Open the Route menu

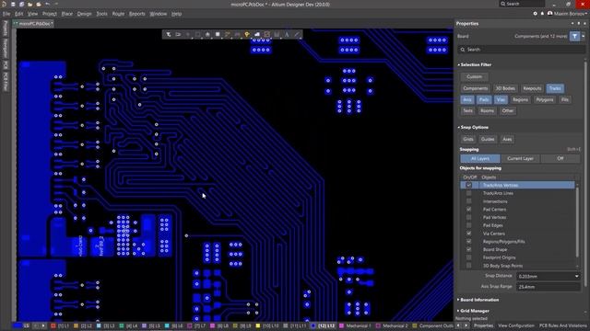pyautogui.click(x=118, y=14)
